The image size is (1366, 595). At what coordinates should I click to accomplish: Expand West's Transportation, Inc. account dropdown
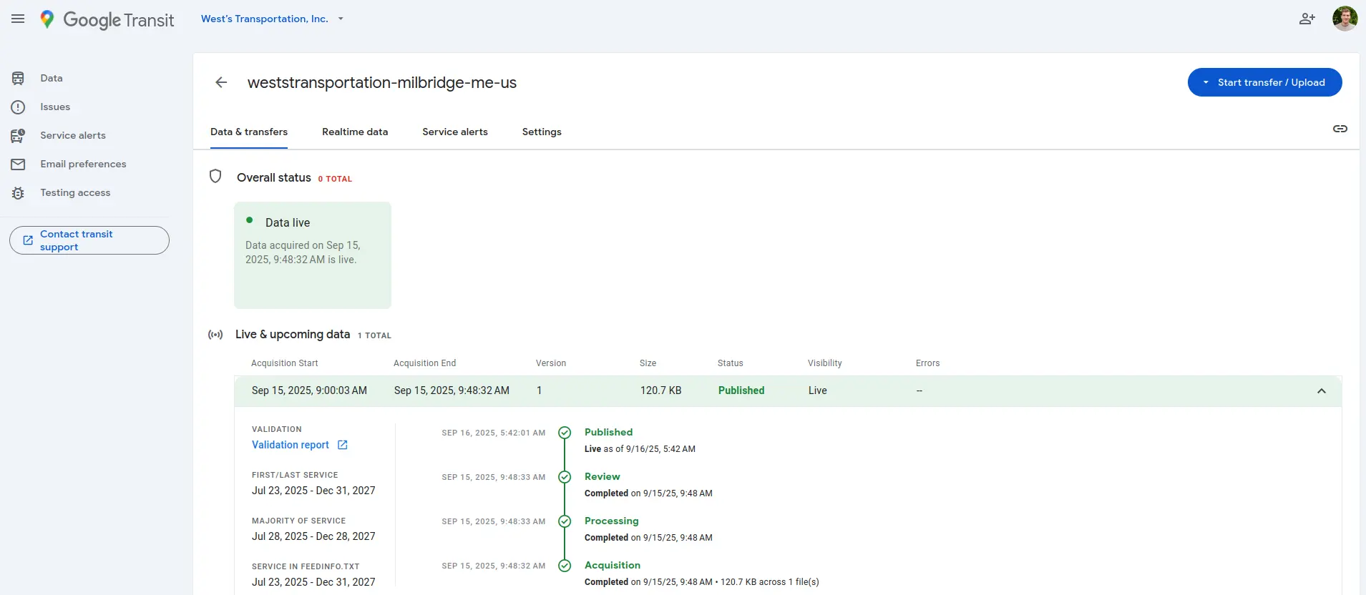point(272,19)
